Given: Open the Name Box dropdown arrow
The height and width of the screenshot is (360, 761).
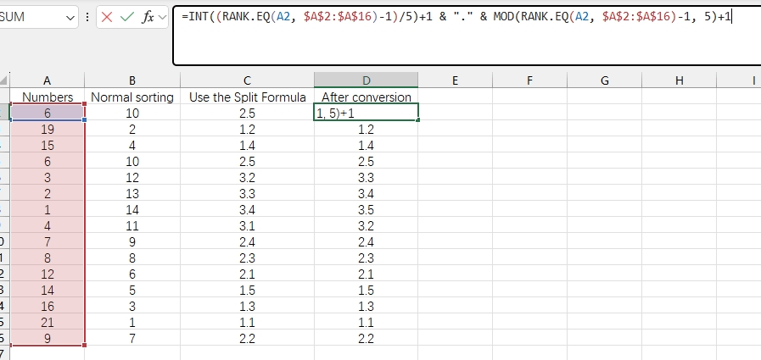Looking at the screenshot, I should (x=70, y=18).
